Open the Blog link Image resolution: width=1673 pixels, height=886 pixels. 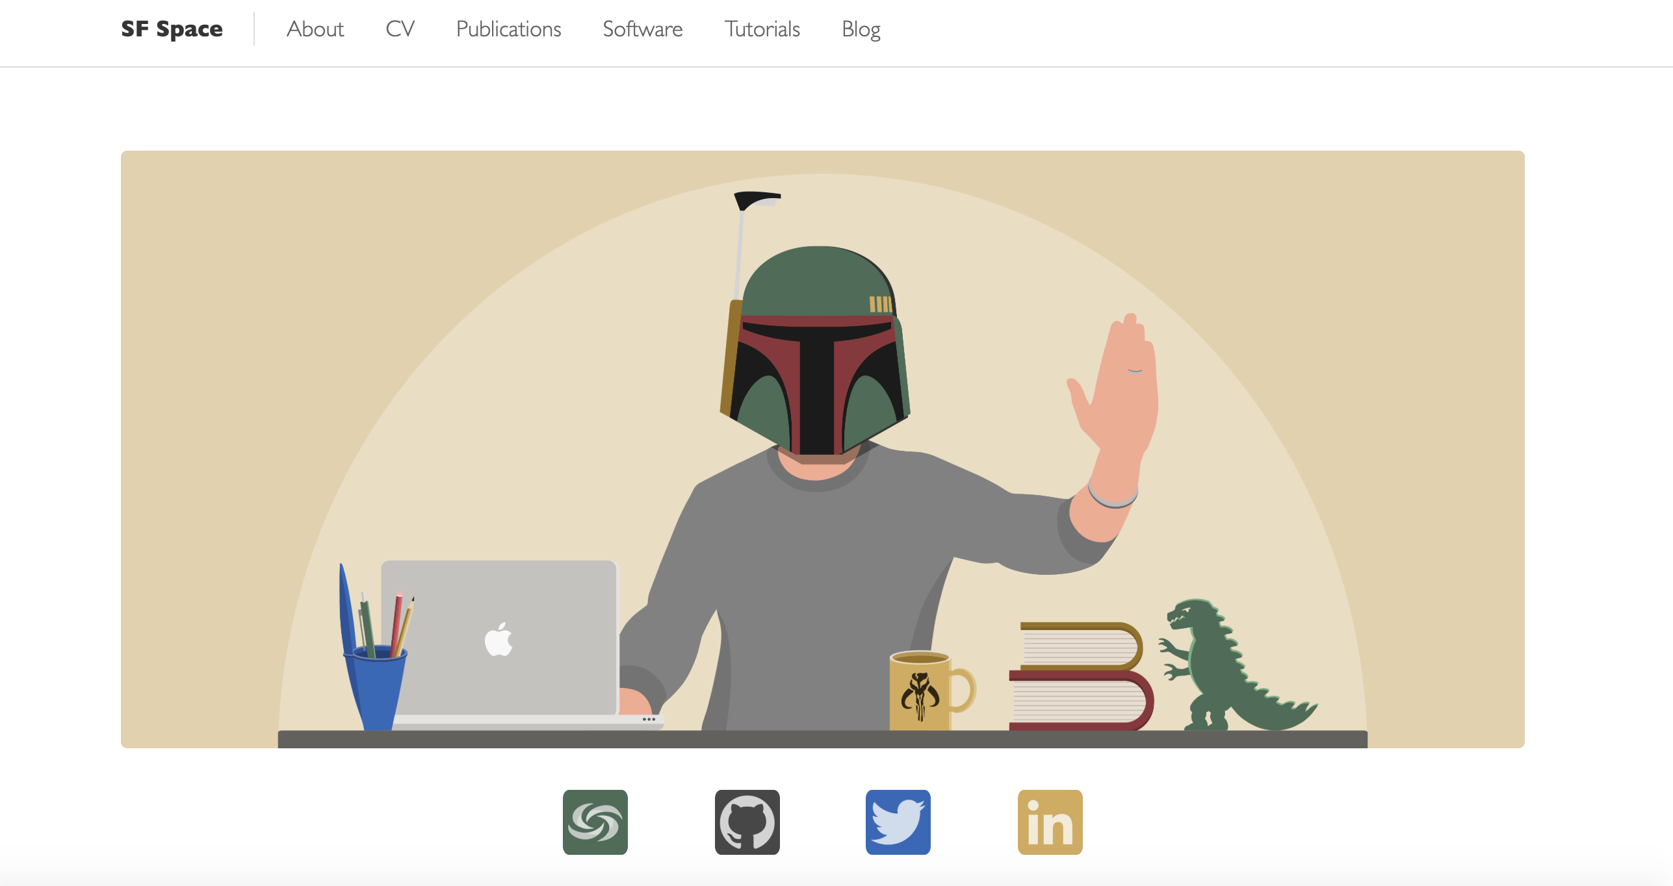[861, 29]
